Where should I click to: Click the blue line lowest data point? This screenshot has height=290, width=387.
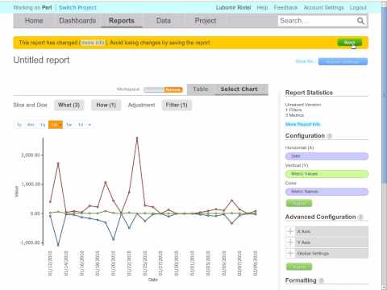58,245
